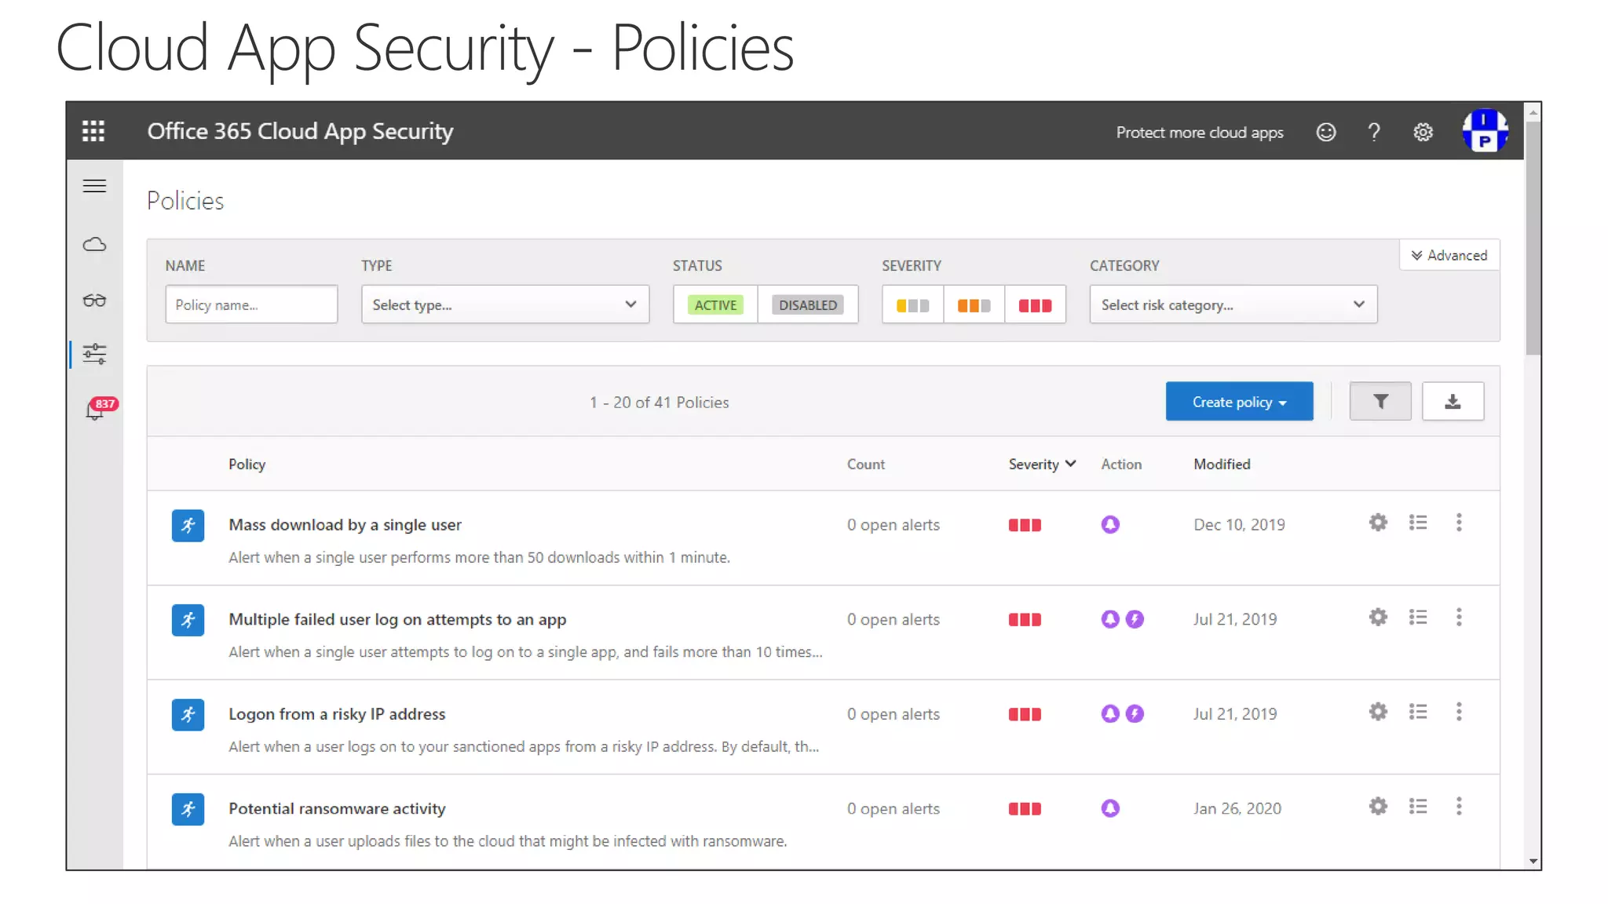This screenshot has height=904, width=1608.
Task: Toggle the DISABLED status filter
Action: coord(807,305)
